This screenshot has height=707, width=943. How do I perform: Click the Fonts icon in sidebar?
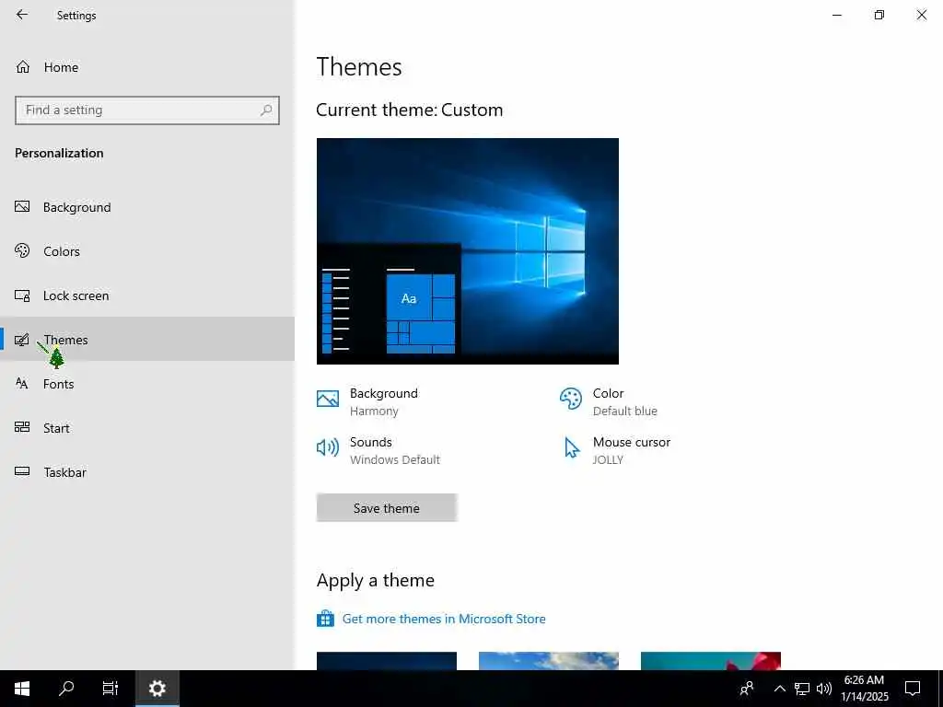coord(22,384)
